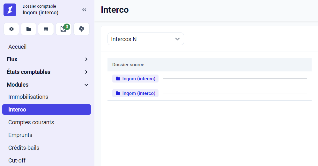This screenshot has width=318, height=166.
Task: Click the first Inqom (interco) folder link
Action: [x=136, y=79]
